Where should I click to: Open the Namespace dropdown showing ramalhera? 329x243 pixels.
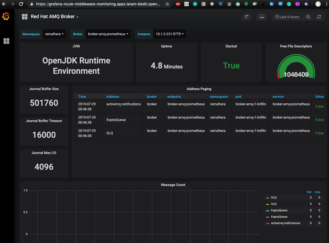(x=54, y=34)
